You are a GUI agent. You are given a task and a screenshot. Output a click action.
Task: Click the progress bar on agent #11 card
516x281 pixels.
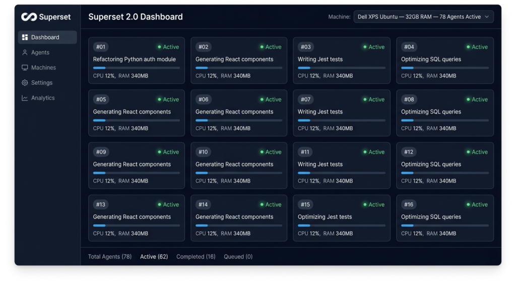(x=342, y=173)
